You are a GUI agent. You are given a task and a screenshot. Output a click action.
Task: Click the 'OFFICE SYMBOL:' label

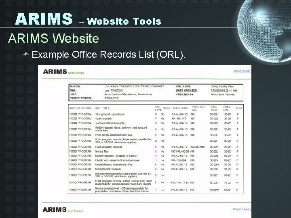(x=81, y=98)
